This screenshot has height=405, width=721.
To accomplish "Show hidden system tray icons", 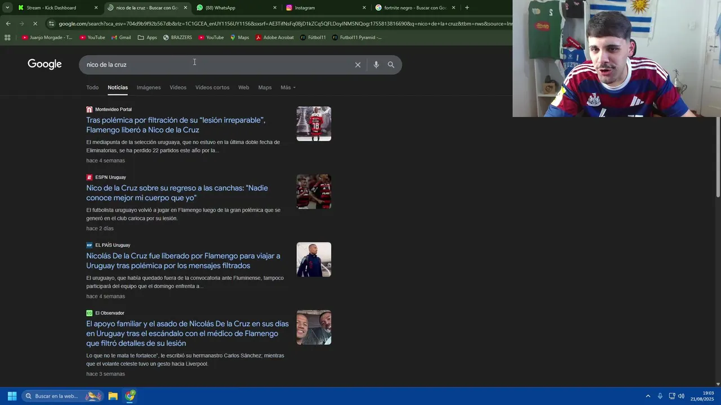I will pos(648,396).
